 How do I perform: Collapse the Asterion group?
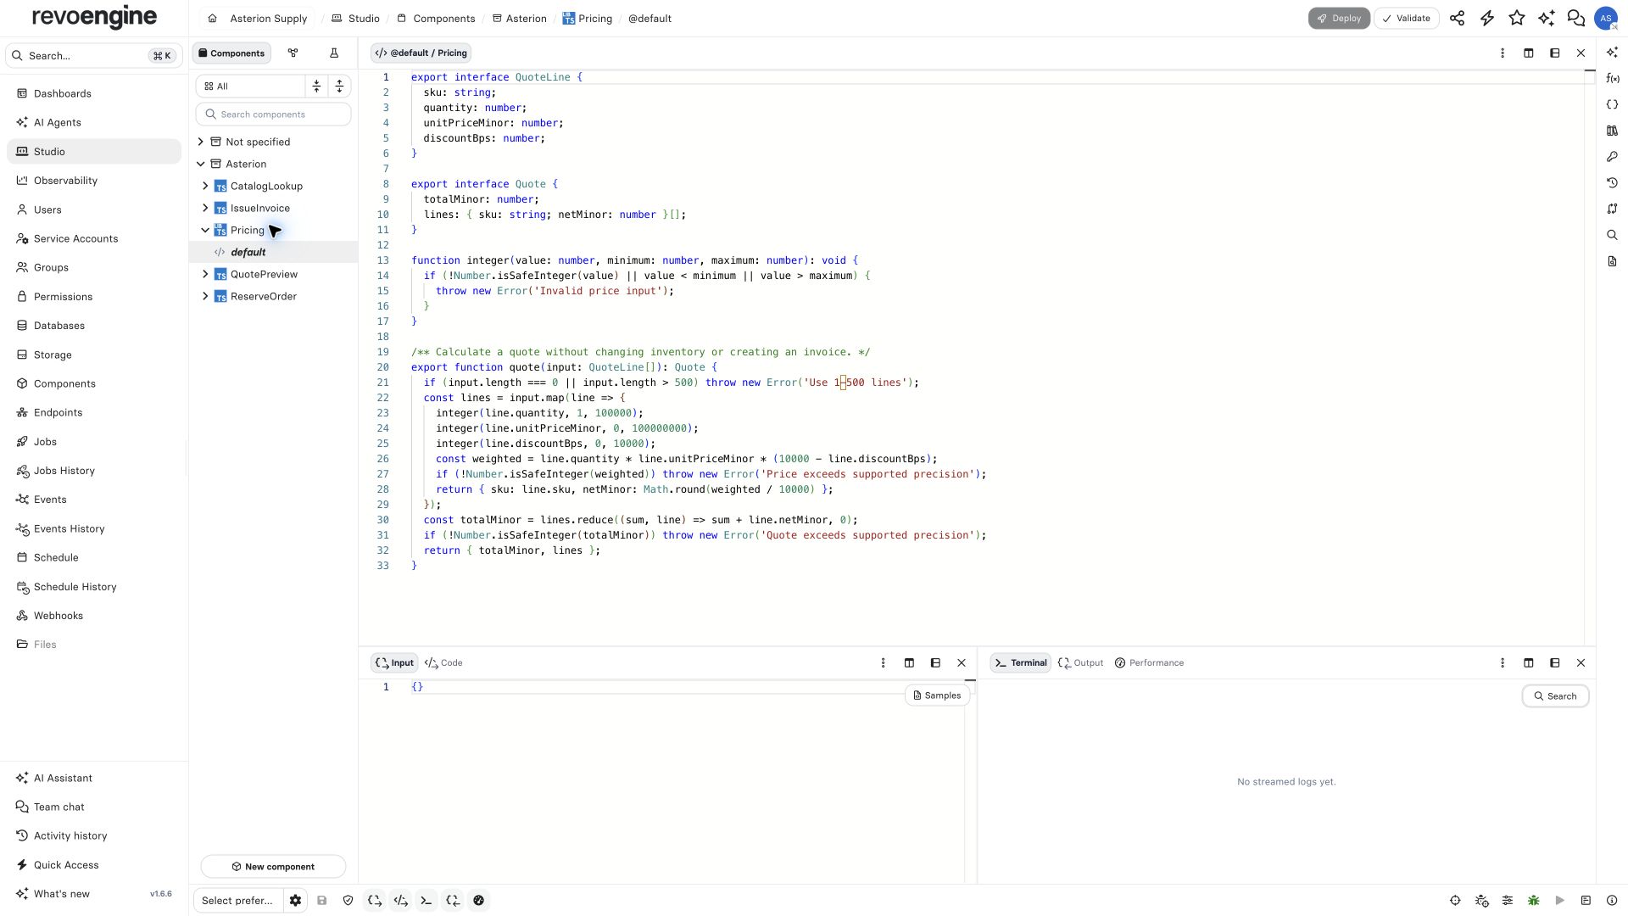click(x=201, y=164)
